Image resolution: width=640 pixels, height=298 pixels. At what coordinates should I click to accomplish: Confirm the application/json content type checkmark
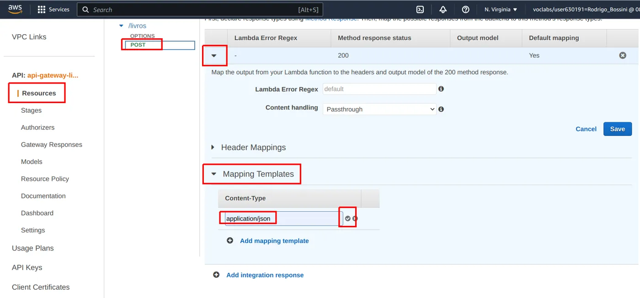coord(348,219)
